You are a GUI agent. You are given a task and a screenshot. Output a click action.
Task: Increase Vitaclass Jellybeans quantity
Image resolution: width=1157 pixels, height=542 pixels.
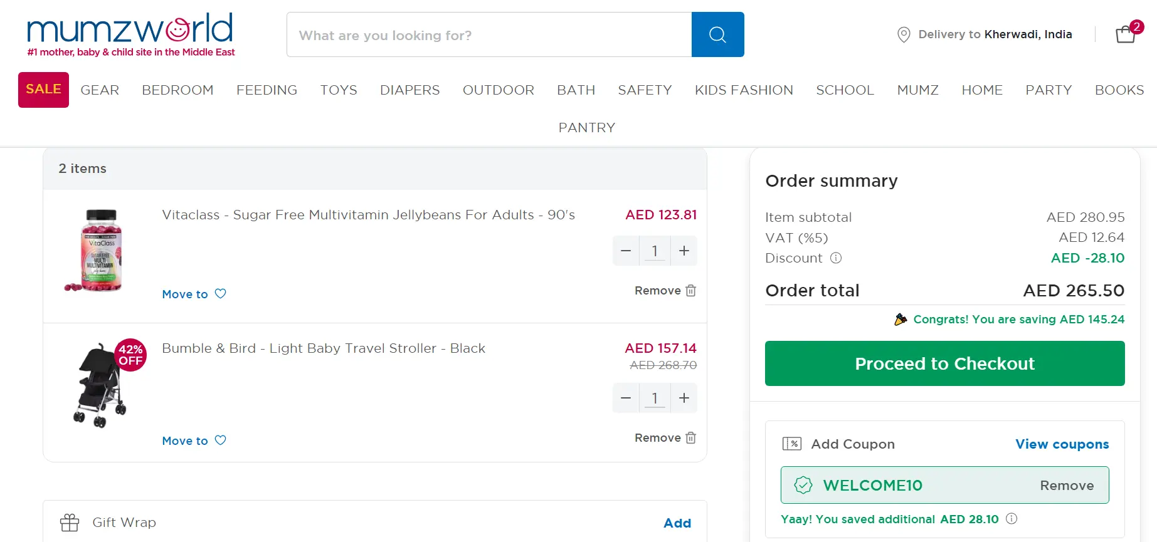[x=684, y=251]
